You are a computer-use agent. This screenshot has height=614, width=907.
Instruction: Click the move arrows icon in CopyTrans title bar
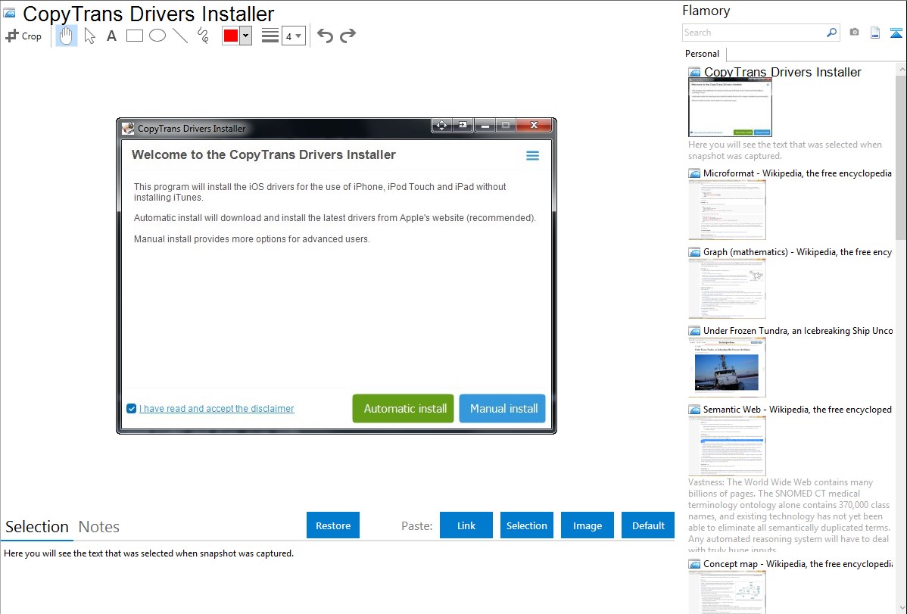(x=441, y=125)
